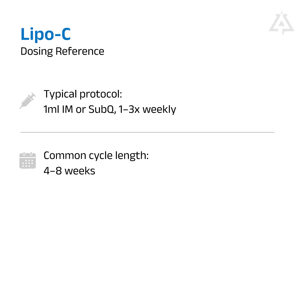Click the horizontal divider line
The image size is (300, 300).
pyautogui.click(x=147, y=132)
